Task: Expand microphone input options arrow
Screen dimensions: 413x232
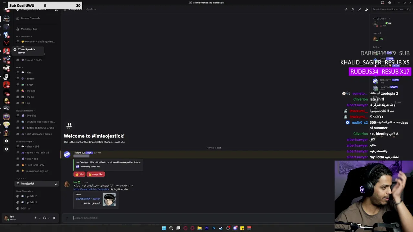Action: [x=39, y=218]
